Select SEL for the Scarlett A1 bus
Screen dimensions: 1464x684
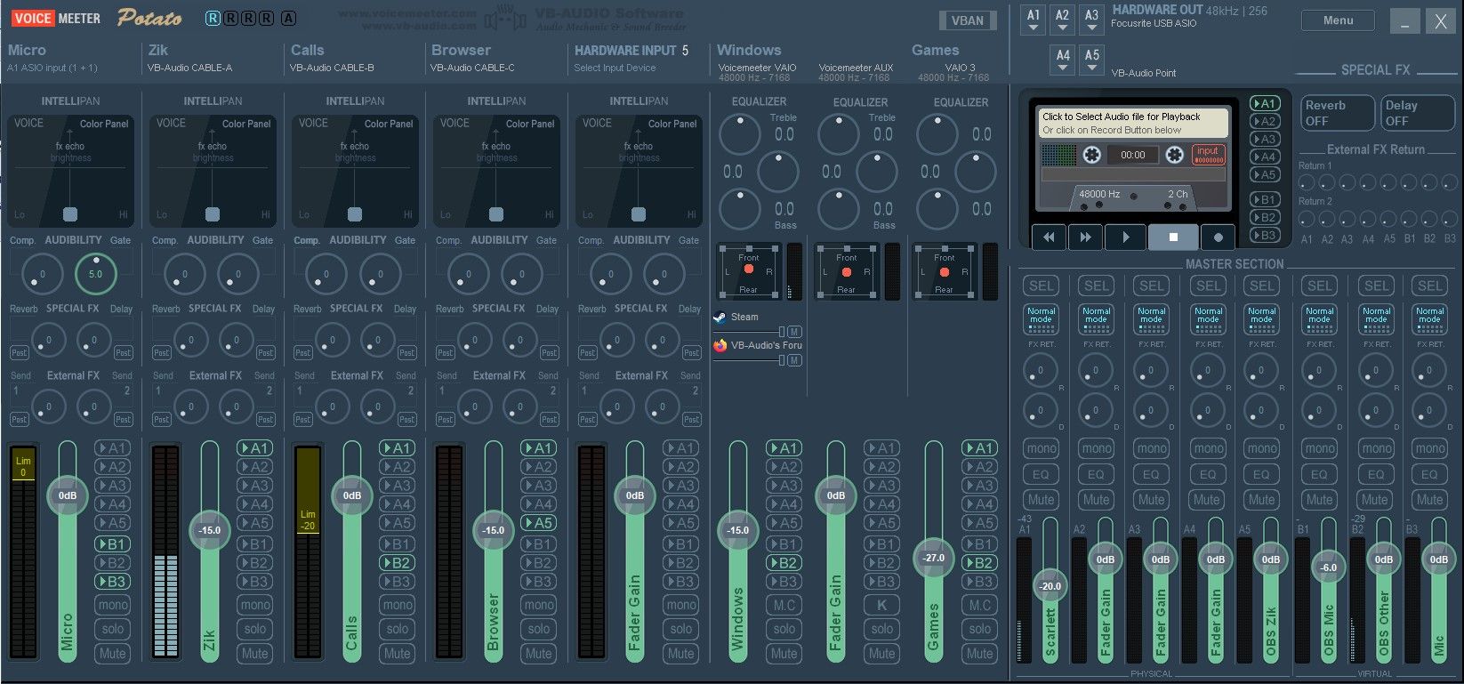[1041, 286]
